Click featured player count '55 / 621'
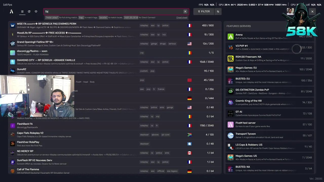 [307, 136]
